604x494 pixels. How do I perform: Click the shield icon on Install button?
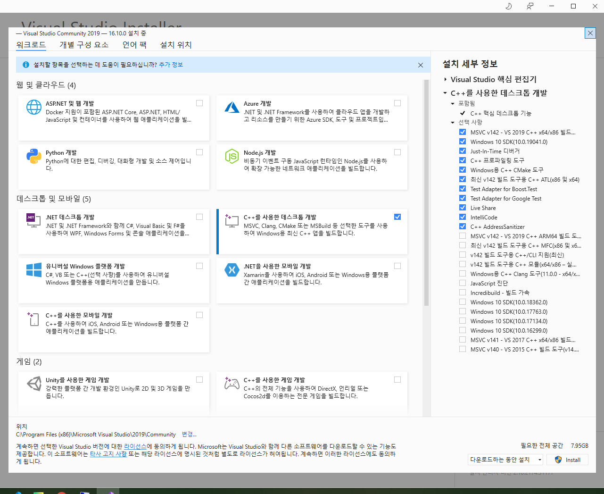(558, 460)
